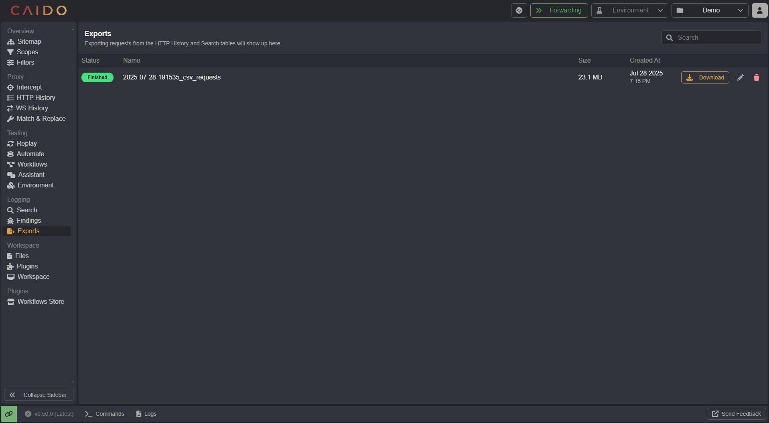
Task: Delete the csv_requests export with the trash icon
Action: point(757,77)
